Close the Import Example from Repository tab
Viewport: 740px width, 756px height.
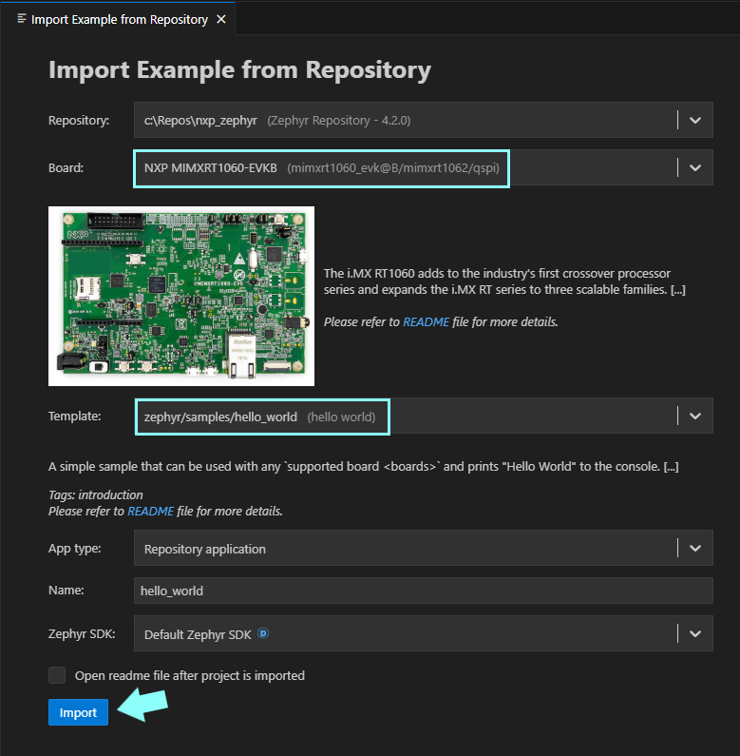pyautogui.click(x=221, y=19)
